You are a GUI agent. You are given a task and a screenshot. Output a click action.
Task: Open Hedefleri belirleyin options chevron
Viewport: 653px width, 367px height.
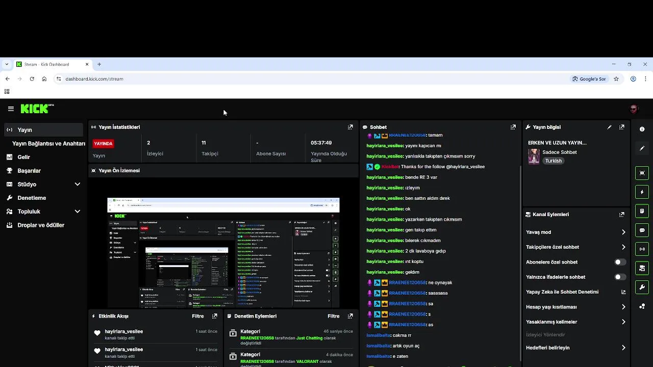click(x=623, y=348)
